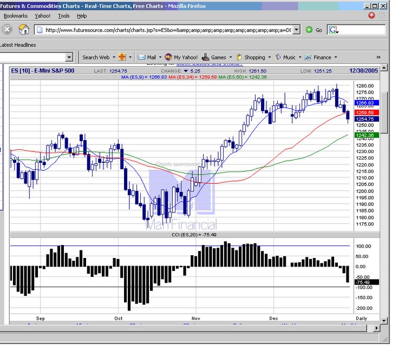Viewport: 411px width, 351px height.
Task: Click the Search Web button
Action: coord(96,57)
